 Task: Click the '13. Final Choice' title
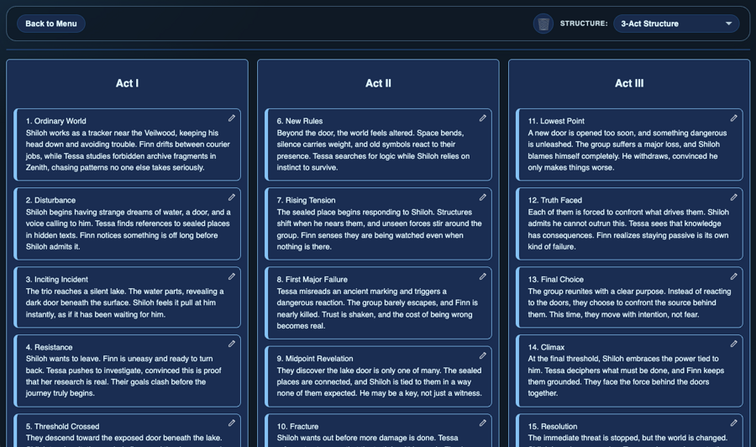(555, 279)
